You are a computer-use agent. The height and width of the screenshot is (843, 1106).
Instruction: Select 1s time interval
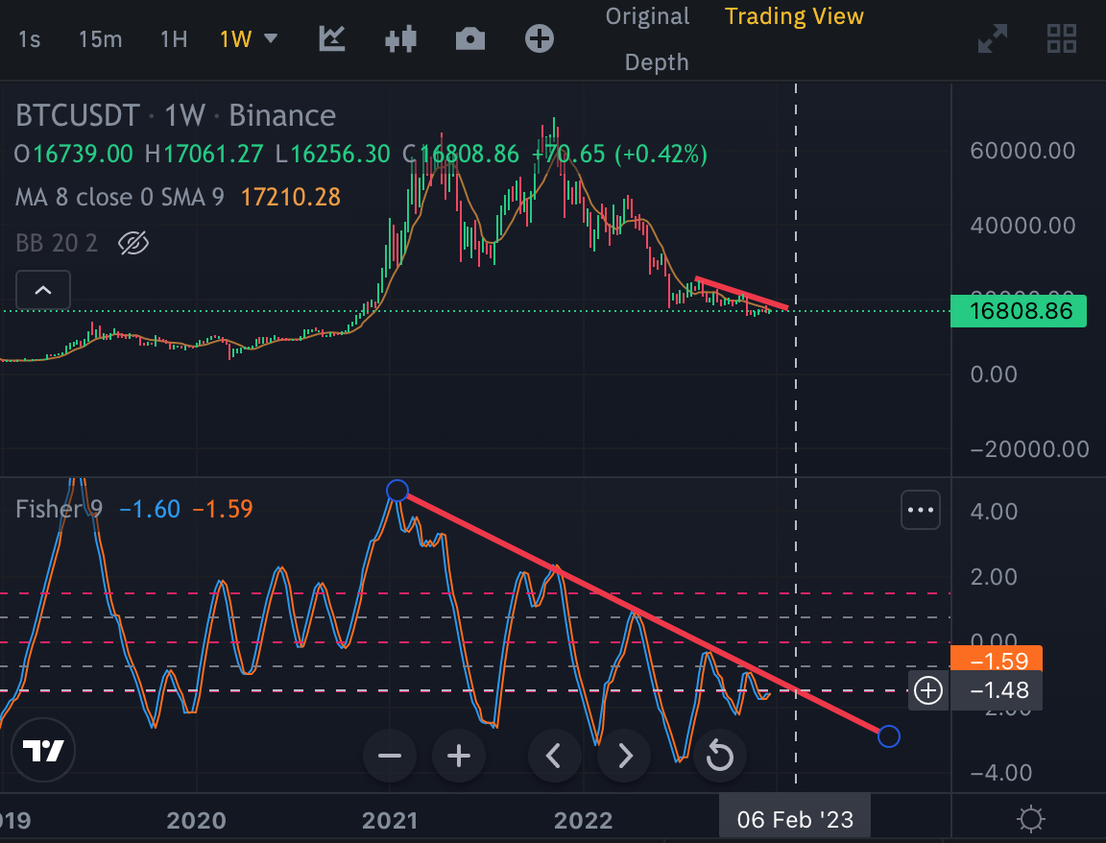click(x=29, y=38)
